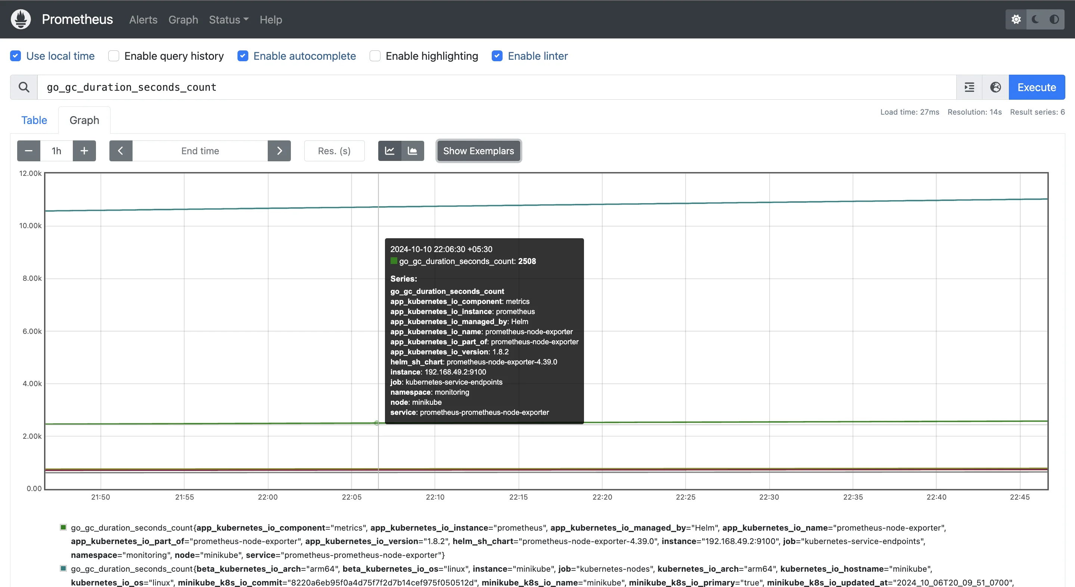Move end time back with left chevron
Viewport: 1075px width, 587px height.
tap(121, 150)
